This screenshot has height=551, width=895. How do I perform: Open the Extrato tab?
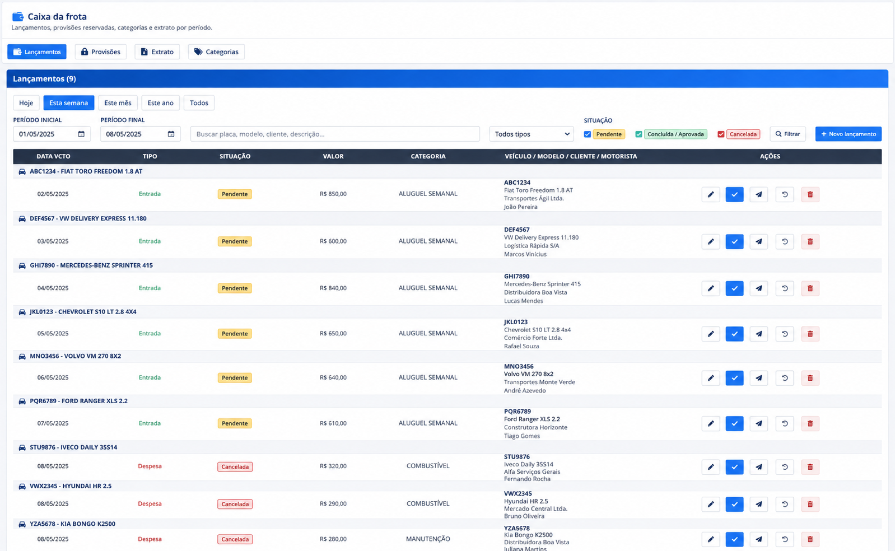(157, 52)
